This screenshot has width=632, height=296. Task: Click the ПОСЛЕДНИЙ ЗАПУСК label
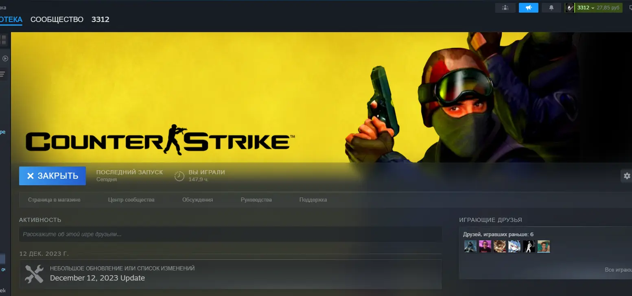[129, 172]
